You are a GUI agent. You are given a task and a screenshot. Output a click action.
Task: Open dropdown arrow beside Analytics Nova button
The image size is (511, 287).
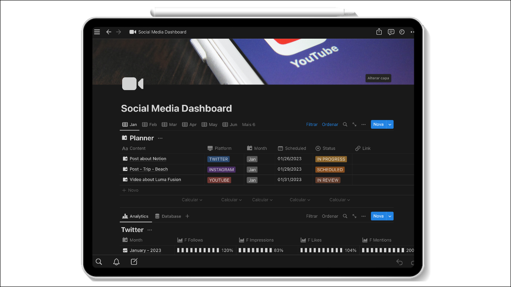point(390,216)
